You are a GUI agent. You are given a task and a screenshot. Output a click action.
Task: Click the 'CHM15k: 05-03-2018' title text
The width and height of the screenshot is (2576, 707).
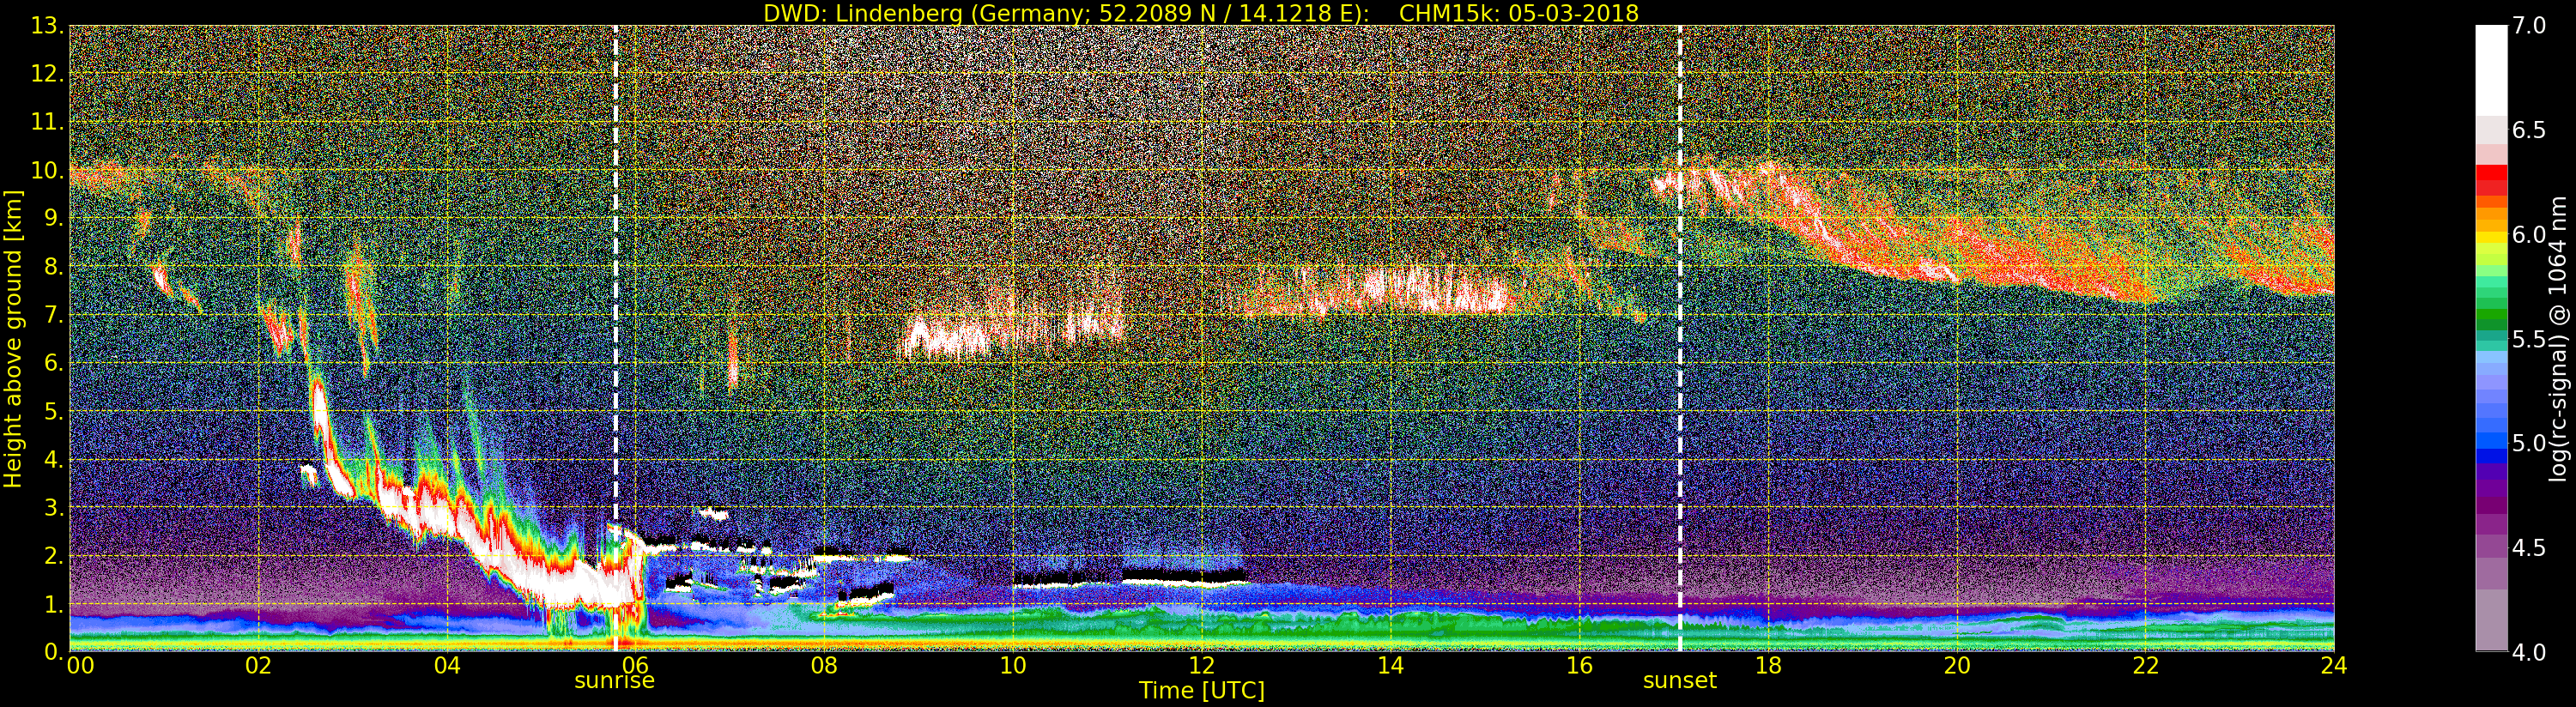(1519, 13)
